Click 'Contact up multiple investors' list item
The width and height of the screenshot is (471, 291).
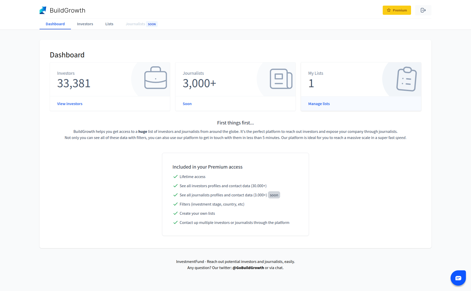coord(234,223)
